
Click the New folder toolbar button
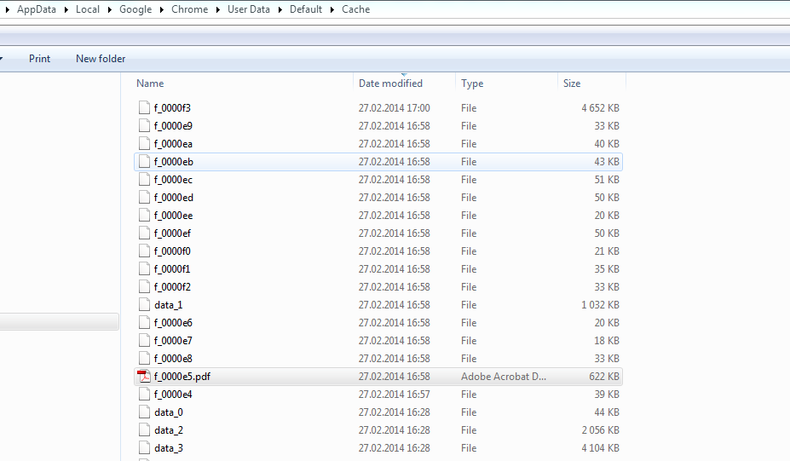pyautogui.click(x=101, y=59)
